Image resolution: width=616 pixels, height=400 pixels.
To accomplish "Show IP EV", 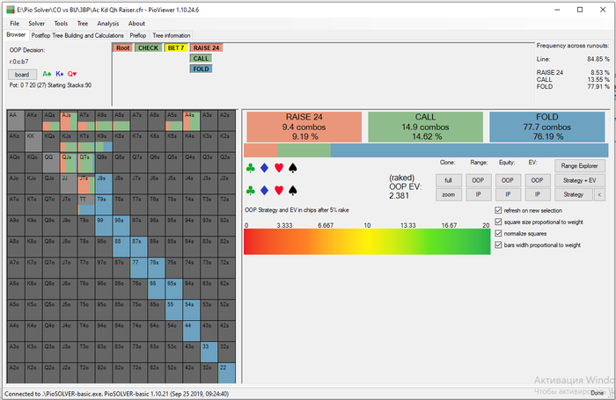I will click(x=537, y=194).
